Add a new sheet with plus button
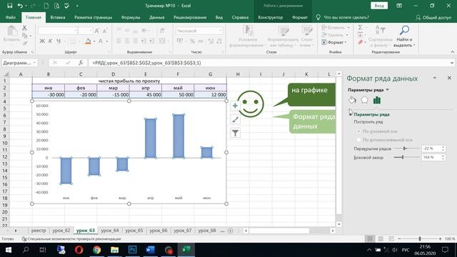The width and height of the screenshot is (457, 257). (x=230, y=231)
